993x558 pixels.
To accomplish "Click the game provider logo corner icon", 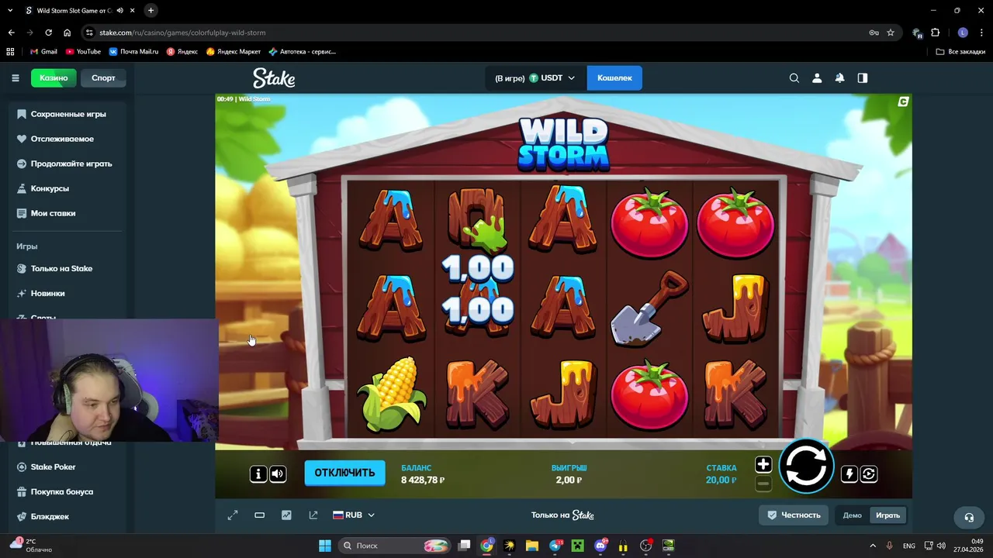I will coord(903,102).
